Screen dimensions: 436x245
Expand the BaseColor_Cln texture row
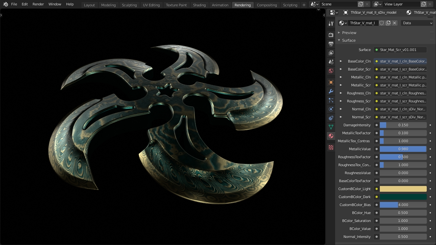[x=341, y=61]
